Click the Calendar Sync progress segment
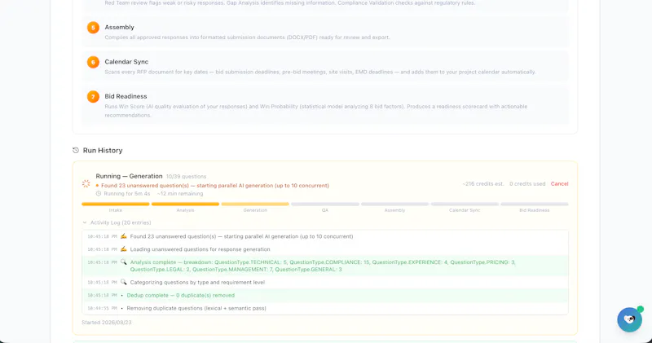 tap(465, 204)
